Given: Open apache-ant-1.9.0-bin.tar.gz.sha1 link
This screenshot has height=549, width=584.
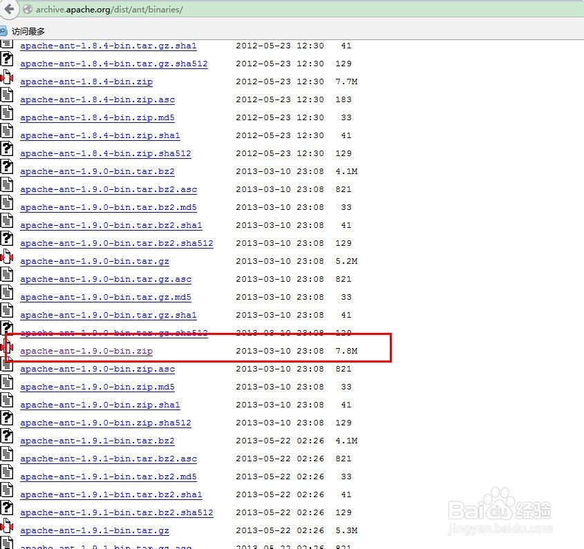Looking at the screenshot, I should point(109,315).
